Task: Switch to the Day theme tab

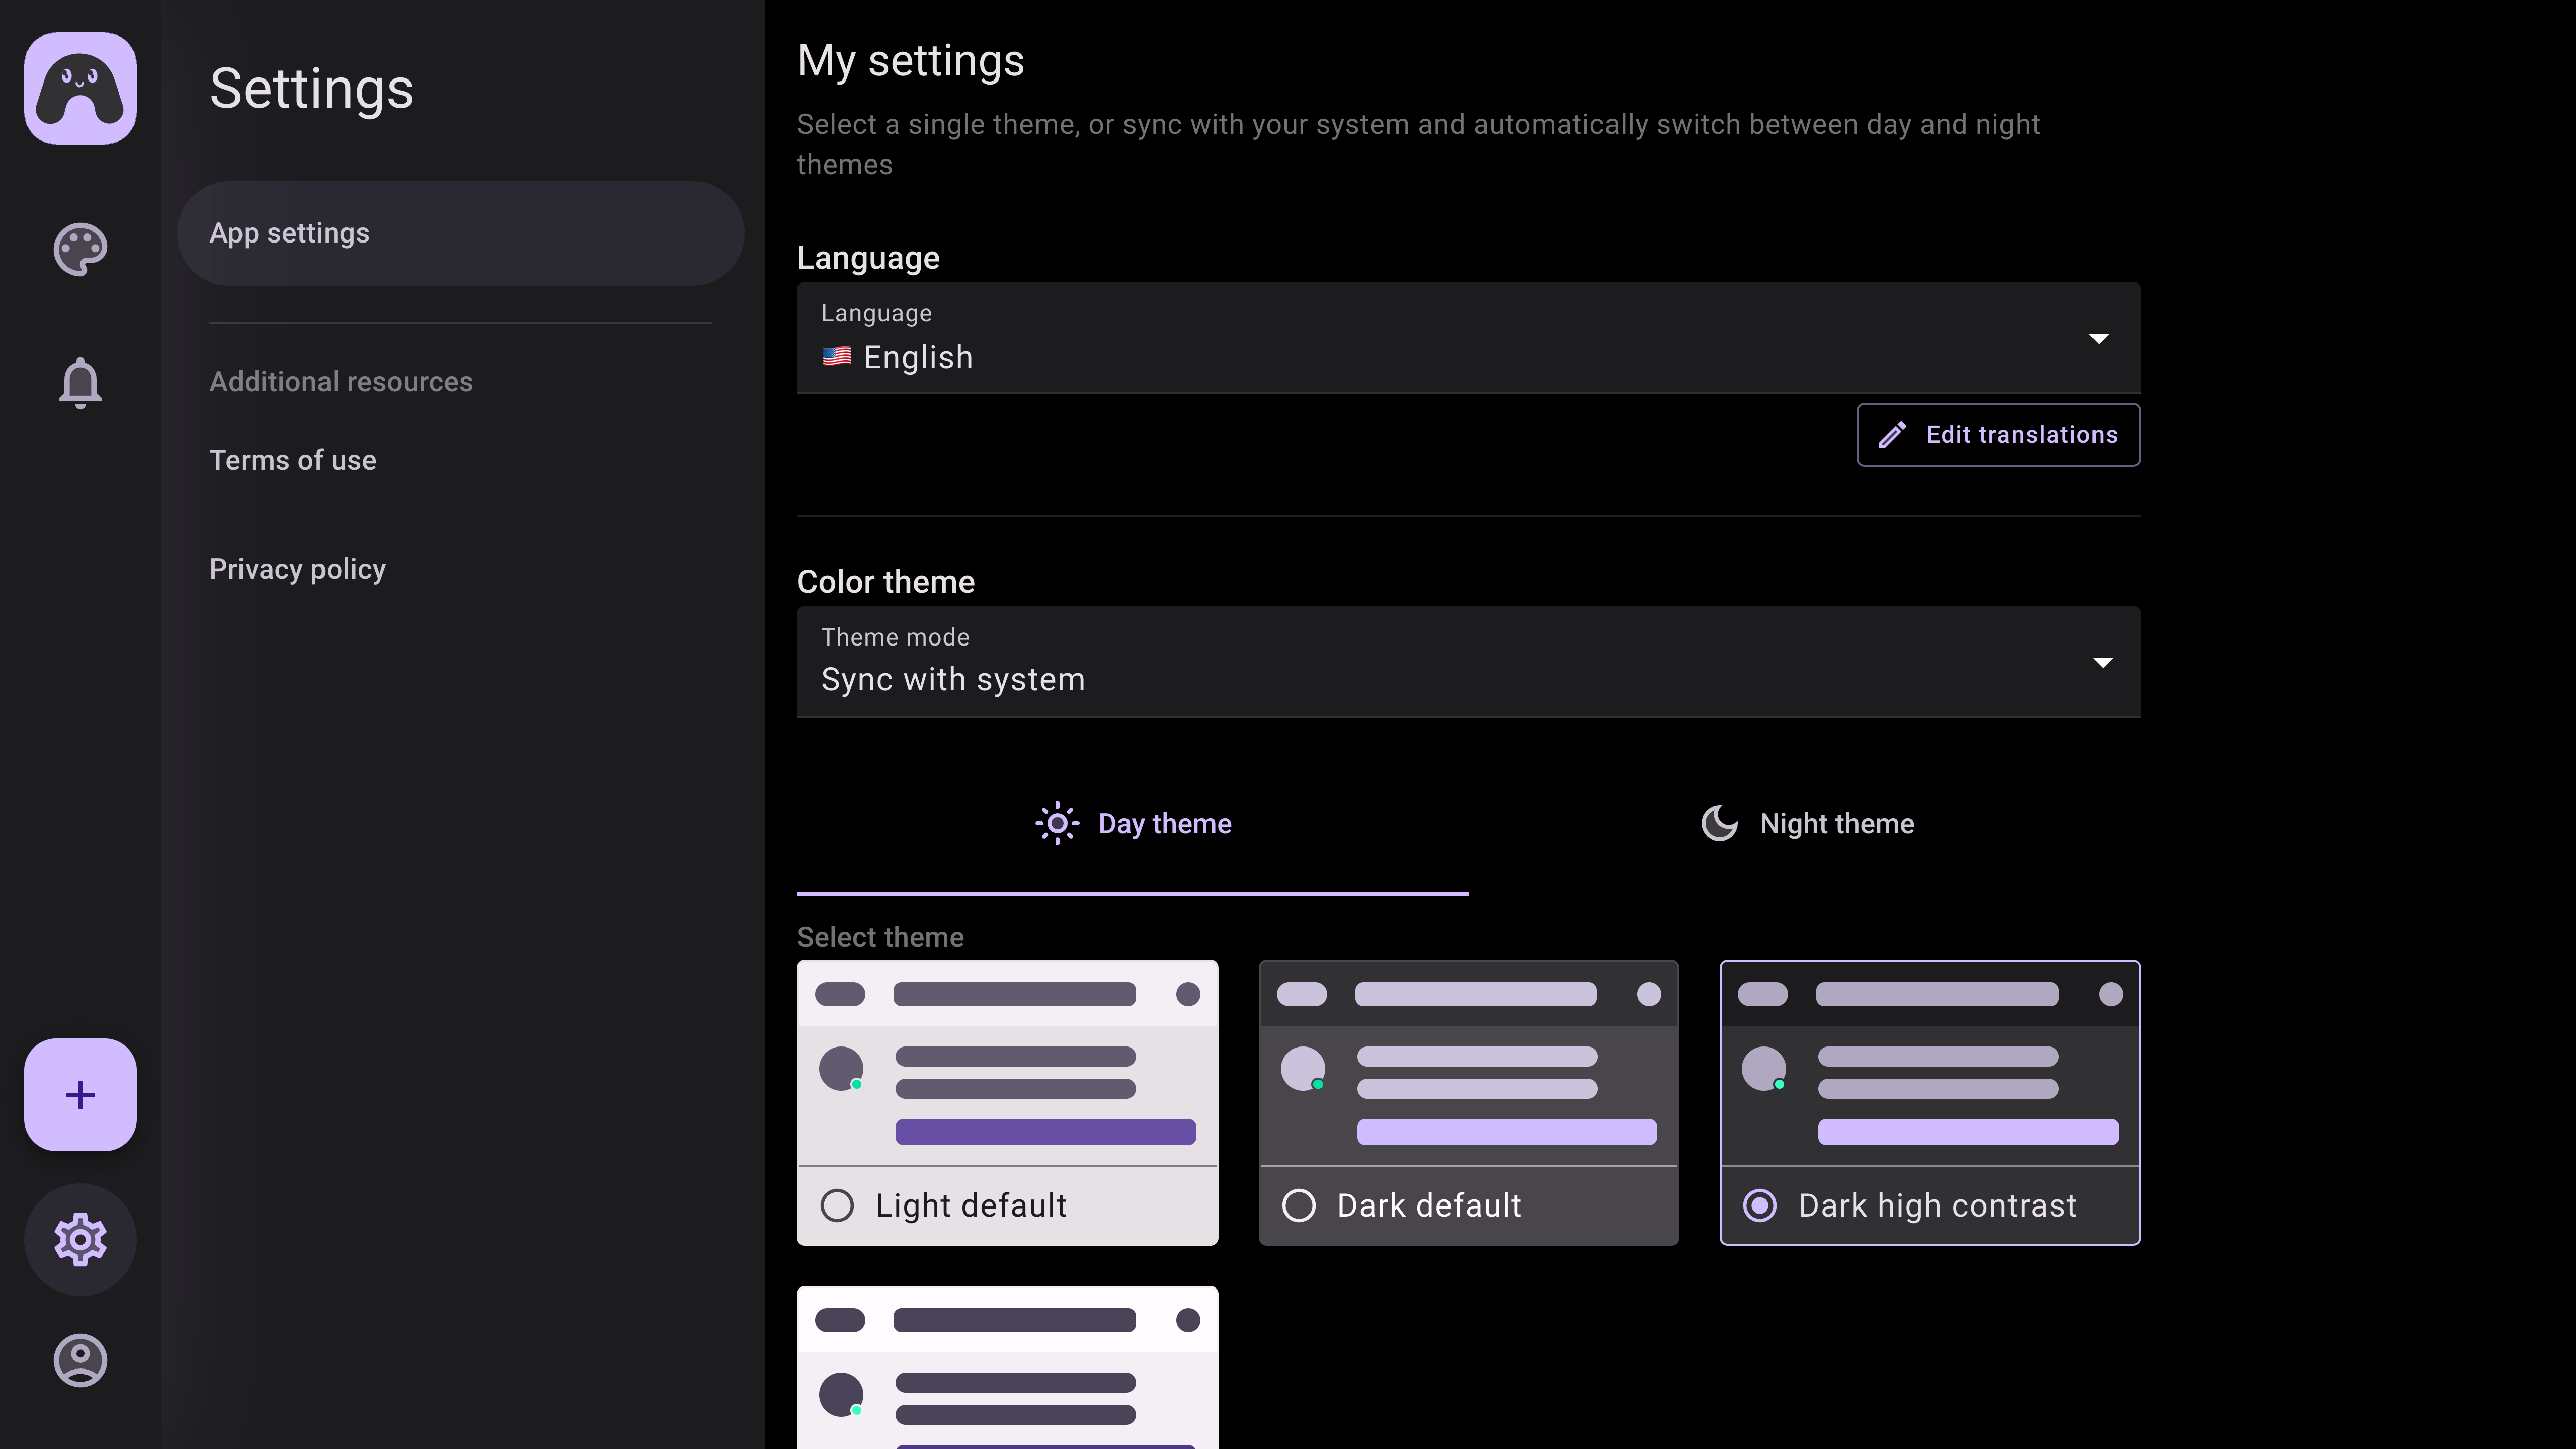Action: (x=1133, y=823)
